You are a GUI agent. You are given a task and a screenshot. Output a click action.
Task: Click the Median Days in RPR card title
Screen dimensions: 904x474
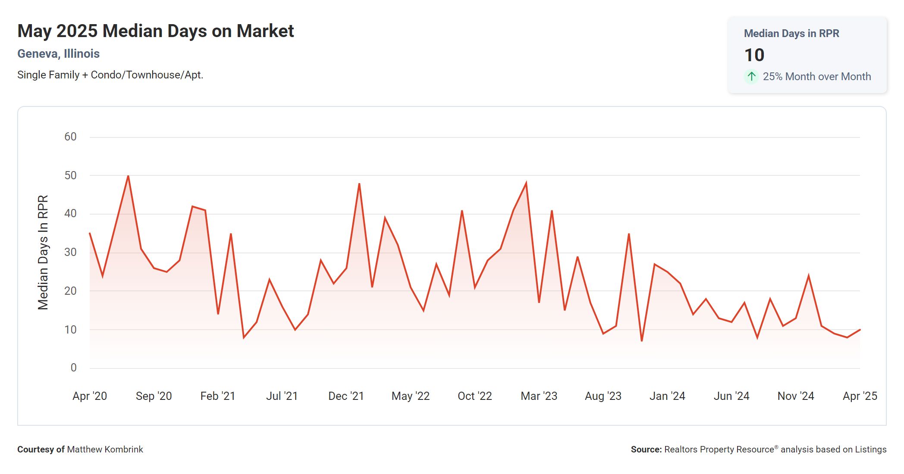pyautogui.click(x=791, y=34)
